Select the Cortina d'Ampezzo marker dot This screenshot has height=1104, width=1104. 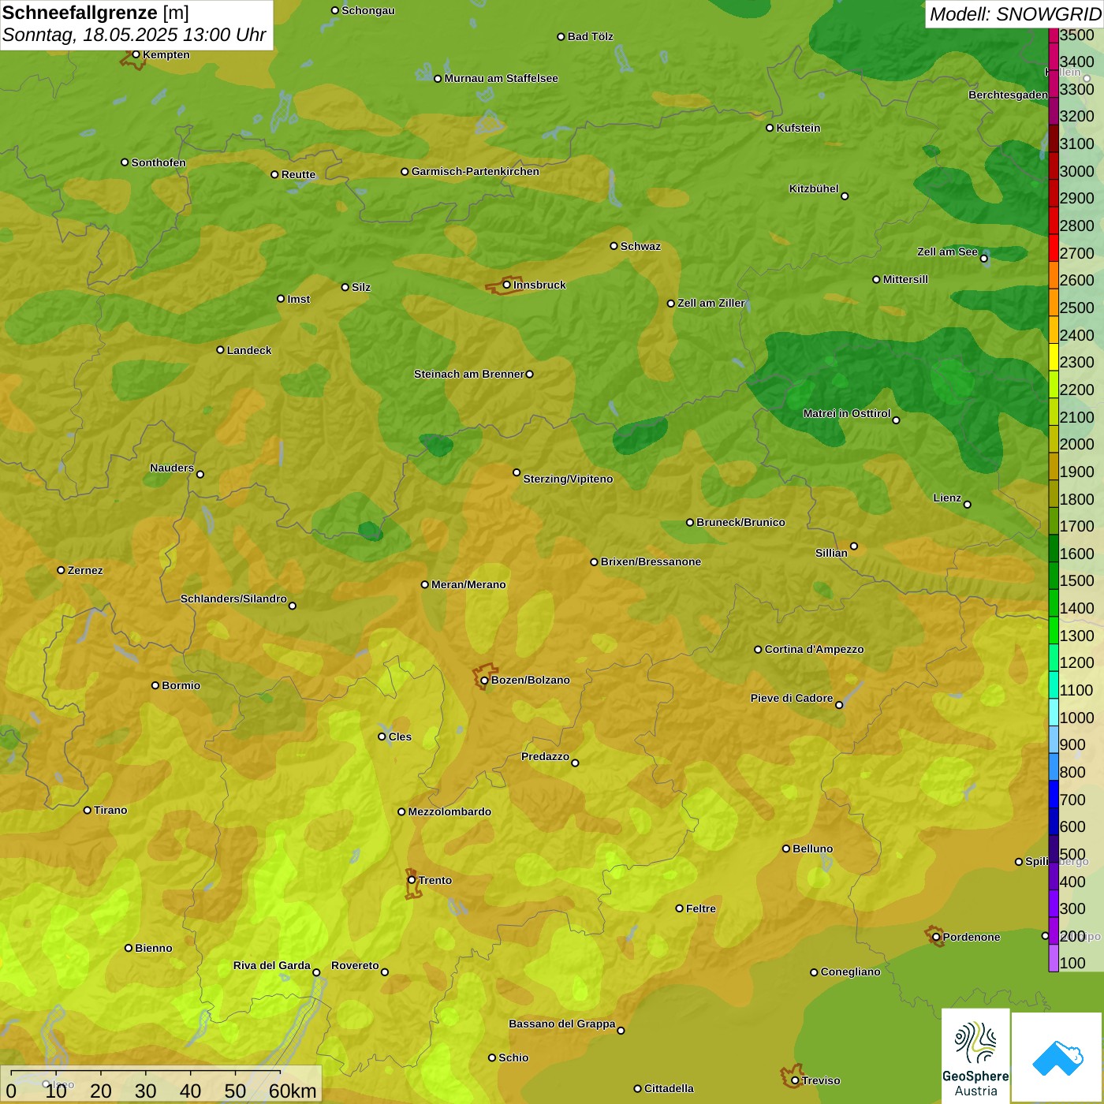tap(759, 650)
